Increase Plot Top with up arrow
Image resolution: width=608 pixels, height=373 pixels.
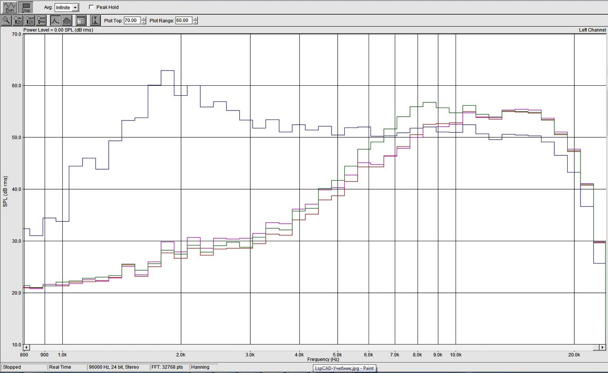tap(143, 18)
